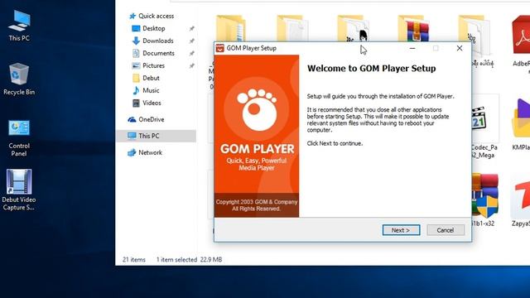
Task: Select Network in Explorer sidebar
Action: 150,152
